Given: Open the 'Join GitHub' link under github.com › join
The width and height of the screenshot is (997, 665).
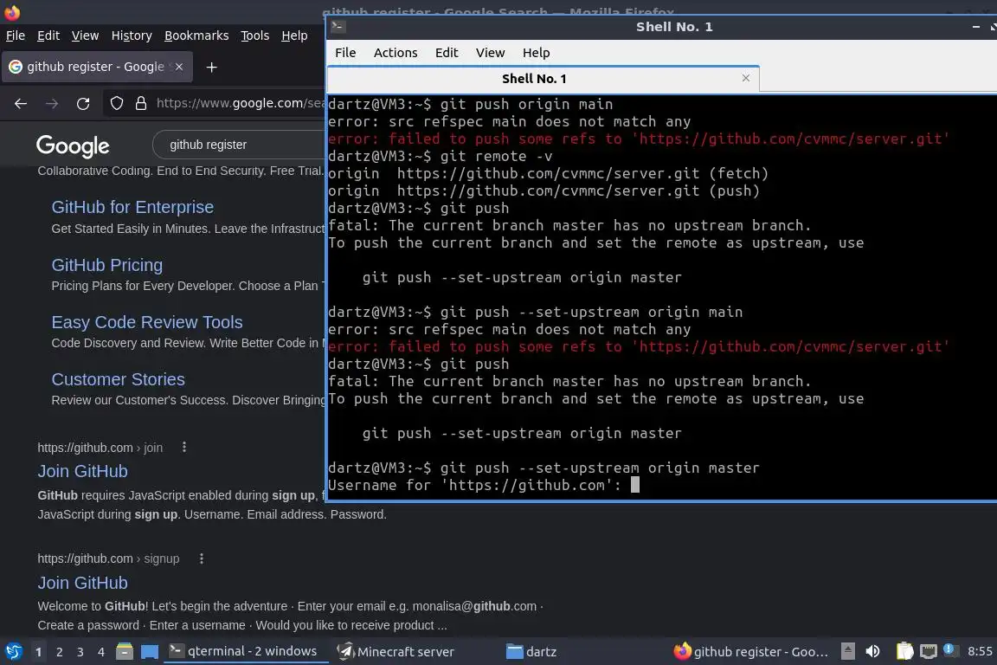Looking at the screenshot, I should [x=83, y=472].
